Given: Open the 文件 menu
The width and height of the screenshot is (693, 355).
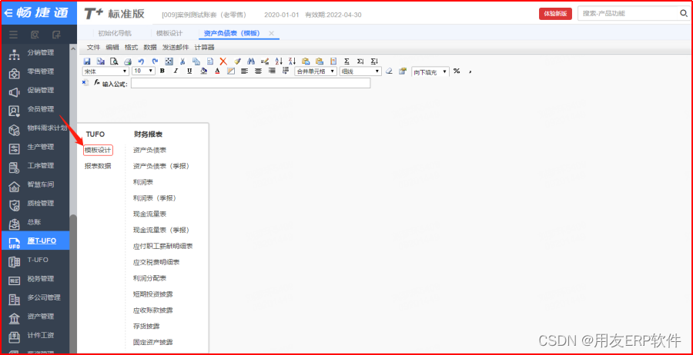Looking at the screenshot, I should [94, 47].
